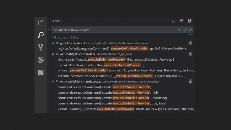This screenshot has height=130, width=231.
Task: Open the commands.executeCommand match with undefined
Action: coord(113,98)
